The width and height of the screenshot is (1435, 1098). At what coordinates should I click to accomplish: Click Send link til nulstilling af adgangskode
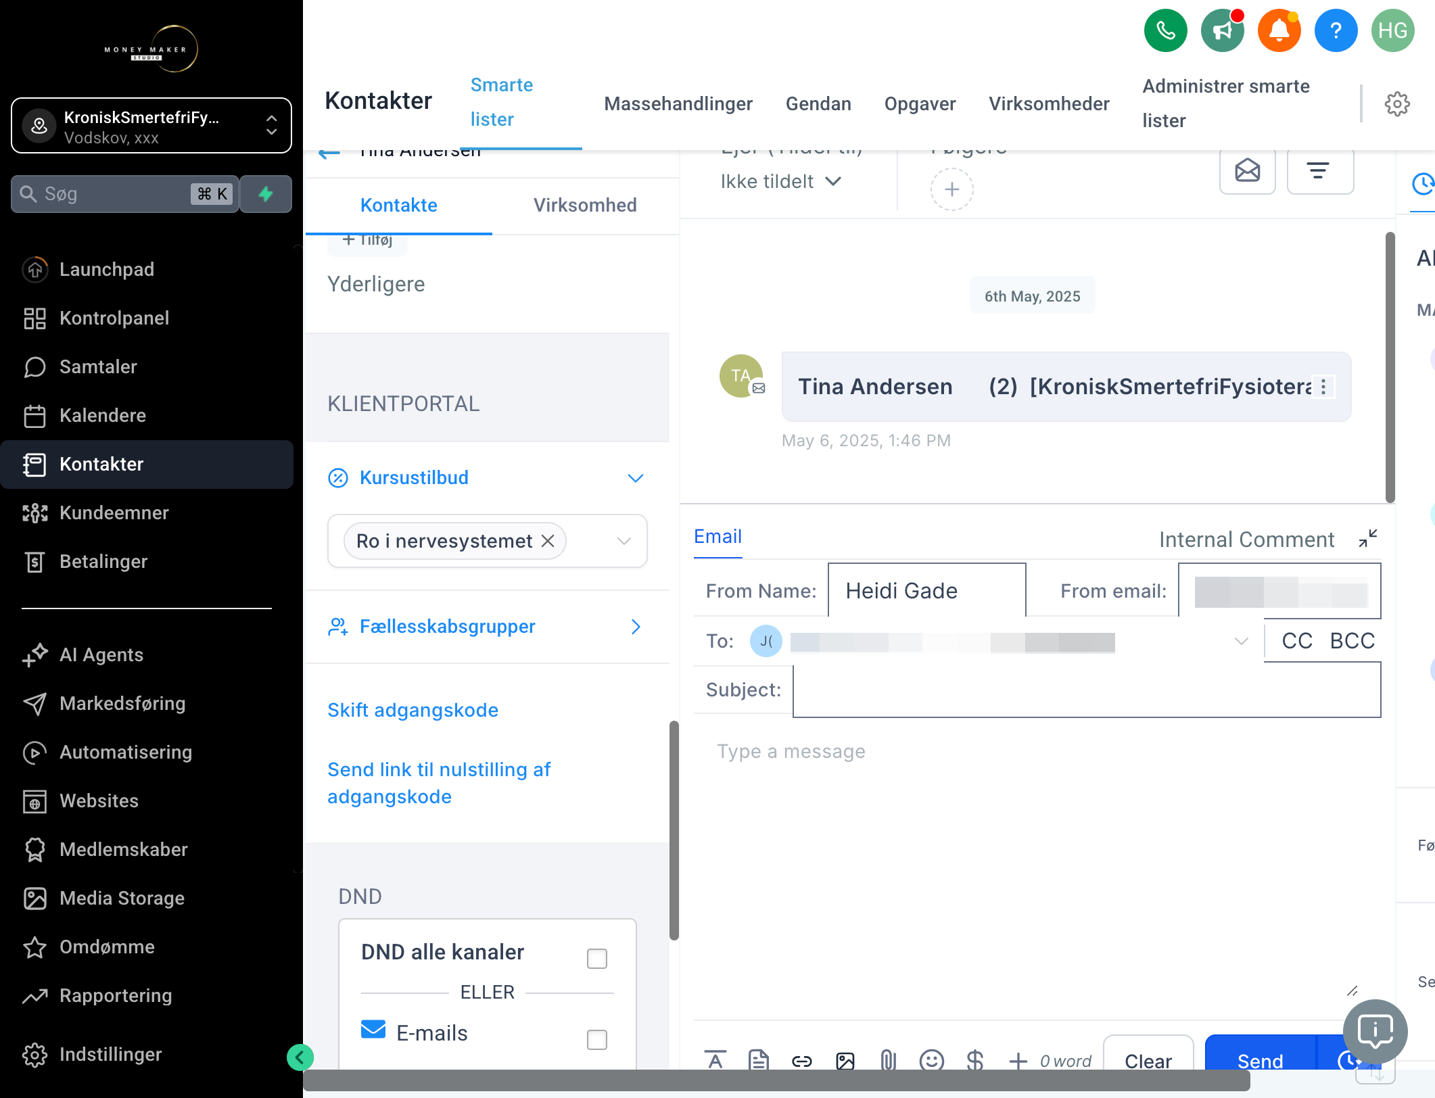coord(439,783)
